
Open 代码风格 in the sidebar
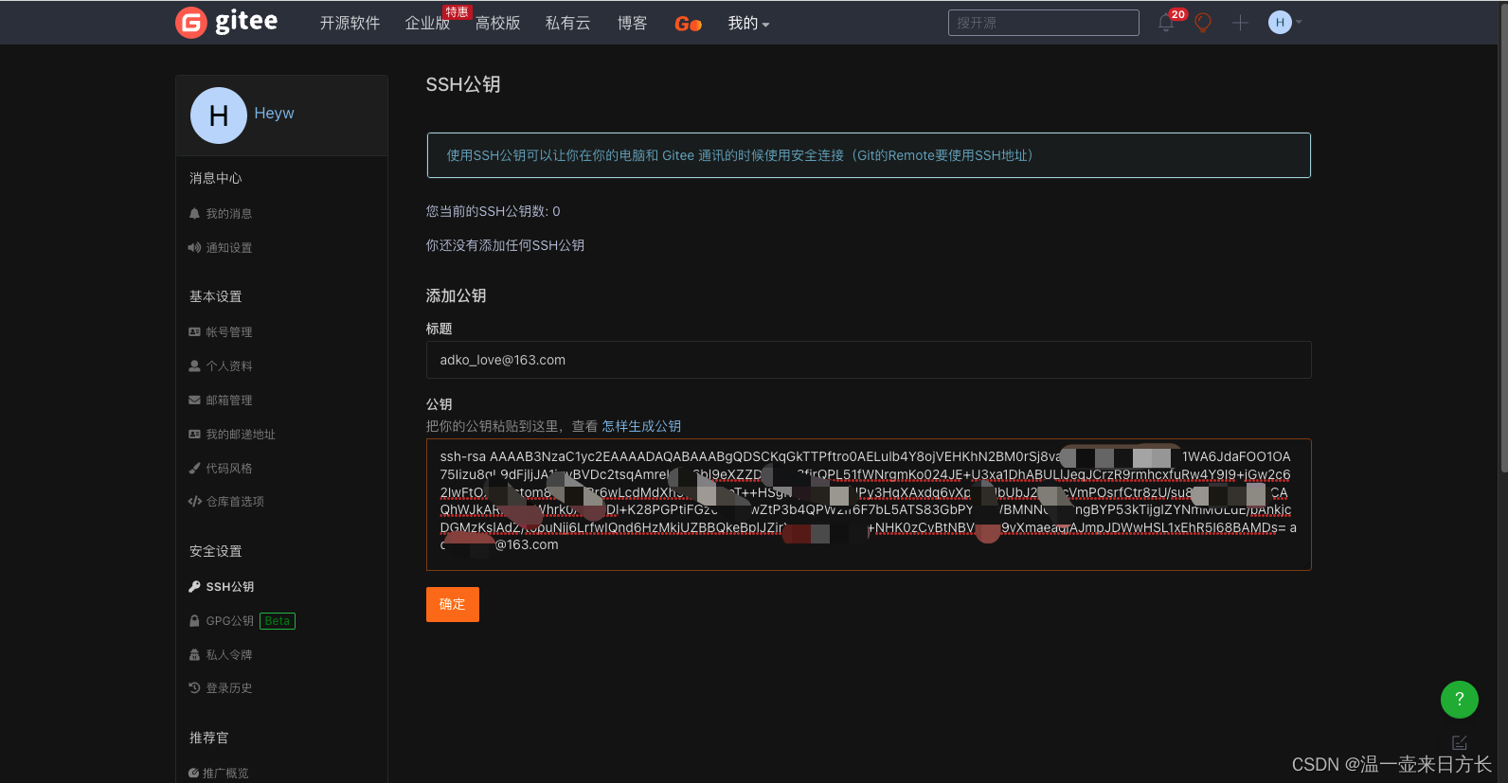(x=228, y=469)
